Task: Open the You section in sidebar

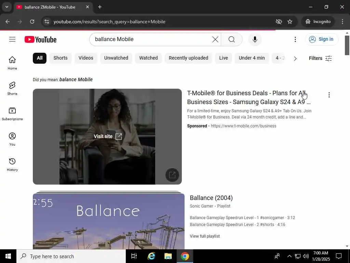Action: (x=12, y=139)
